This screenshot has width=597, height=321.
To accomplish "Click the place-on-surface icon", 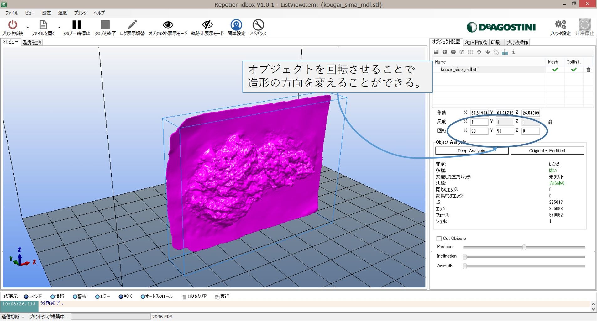I will point(505,52).
